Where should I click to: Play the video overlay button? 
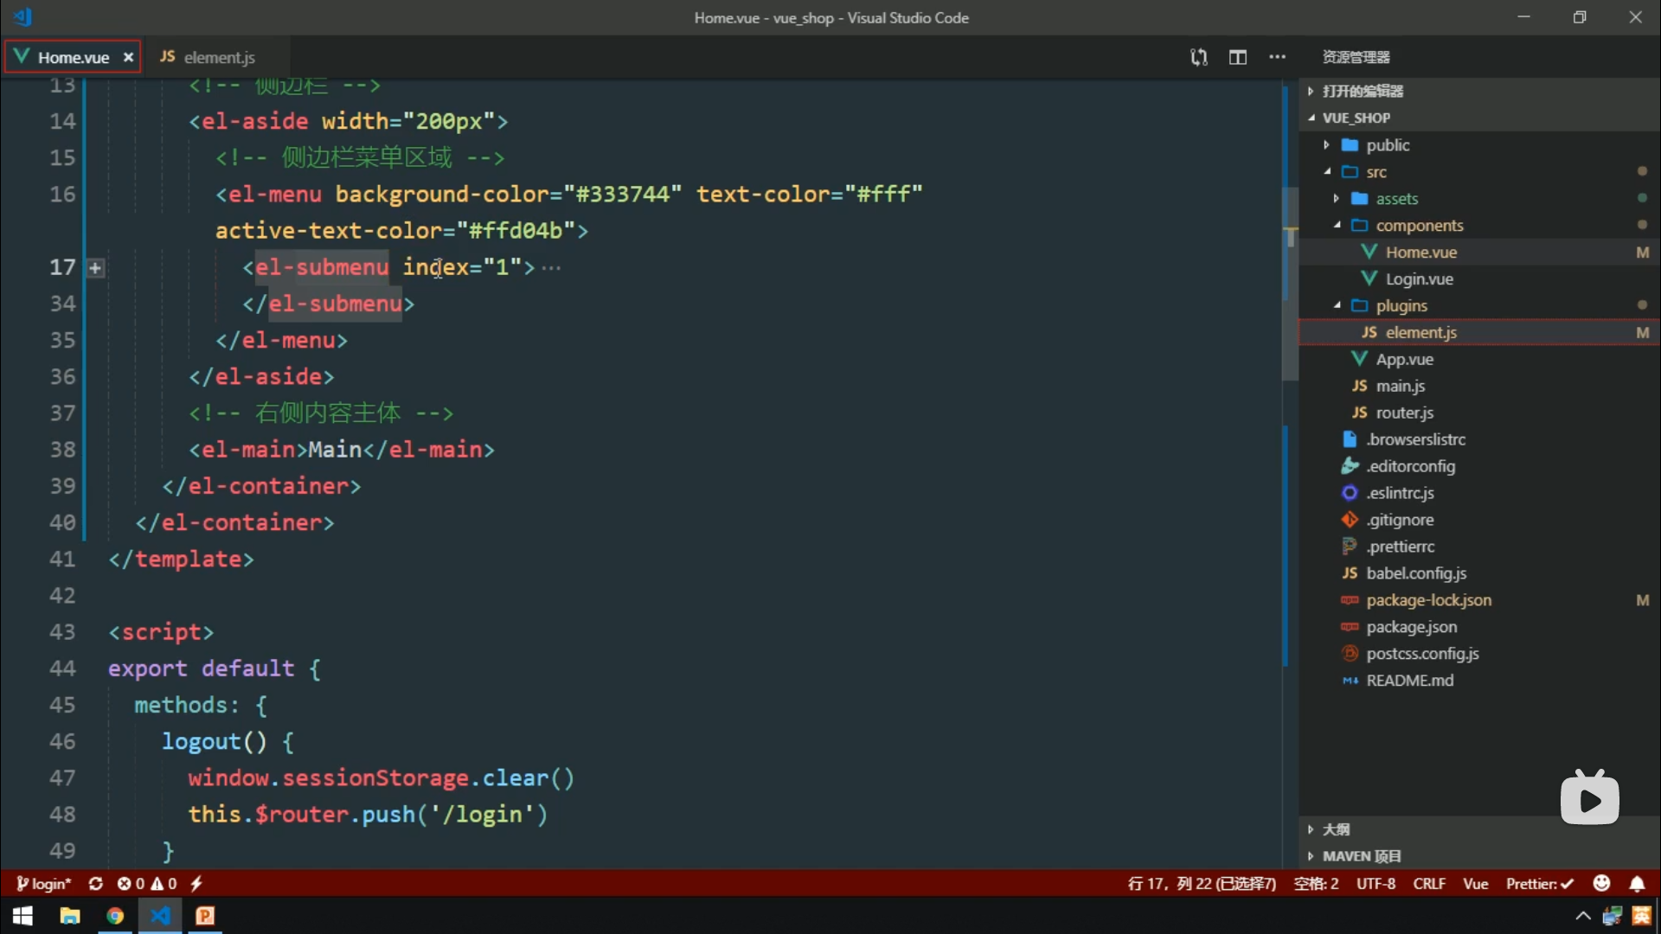pos(1590,799)
